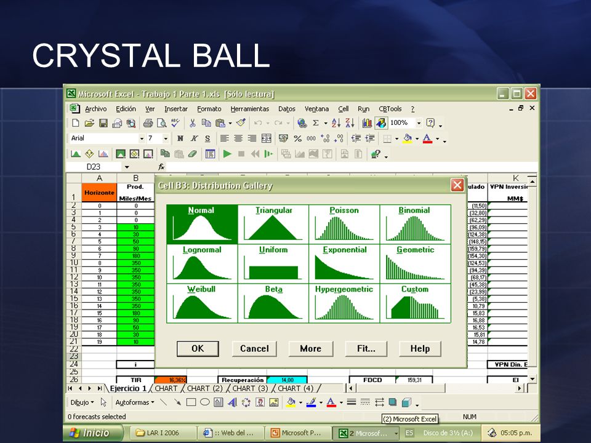Toggle italic formatting (K button)
The image size is (591, 443).
194,138
